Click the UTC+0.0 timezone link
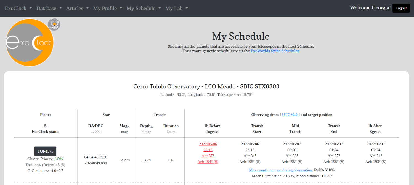The width and height of the screenshot is (414, 185). [290, 115]
